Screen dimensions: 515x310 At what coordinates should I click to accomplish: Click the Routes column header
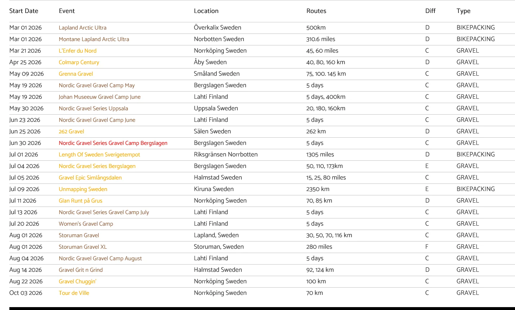pyautogui.click(x=316, y=11)
